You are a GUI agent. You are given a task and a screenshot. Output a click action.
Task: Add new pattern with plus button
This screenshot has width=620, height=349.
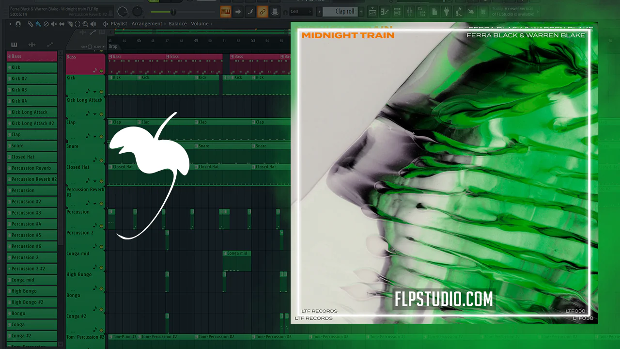(361, 12)
